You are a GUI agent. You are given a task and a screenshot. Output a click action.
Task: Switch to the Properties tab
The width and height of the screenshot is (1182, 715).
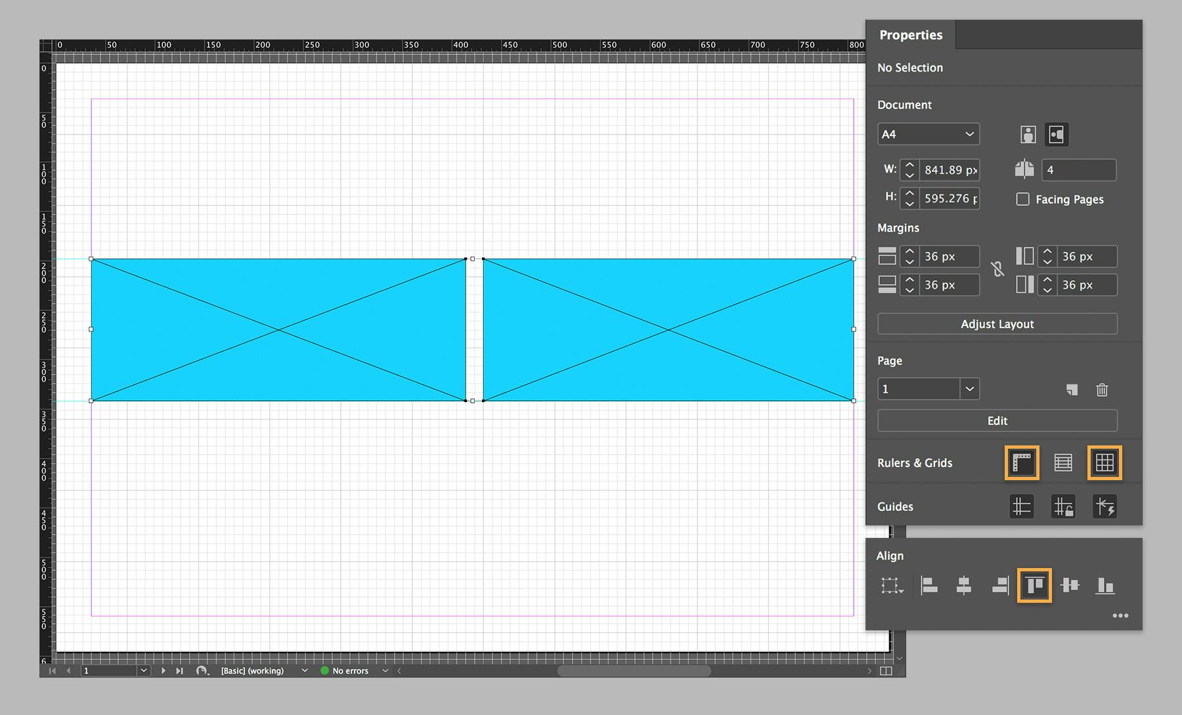[x=911, y=35]
